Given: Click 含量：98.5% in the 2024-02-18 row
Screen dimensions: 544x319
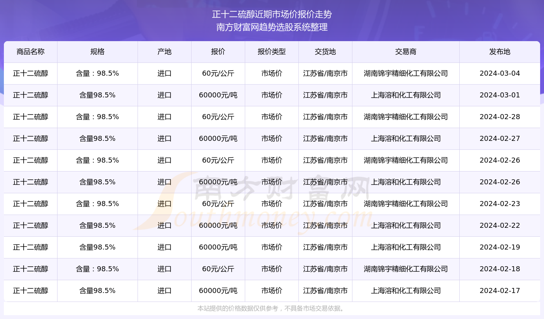Looking at the screenshot, I should point(98,269).
